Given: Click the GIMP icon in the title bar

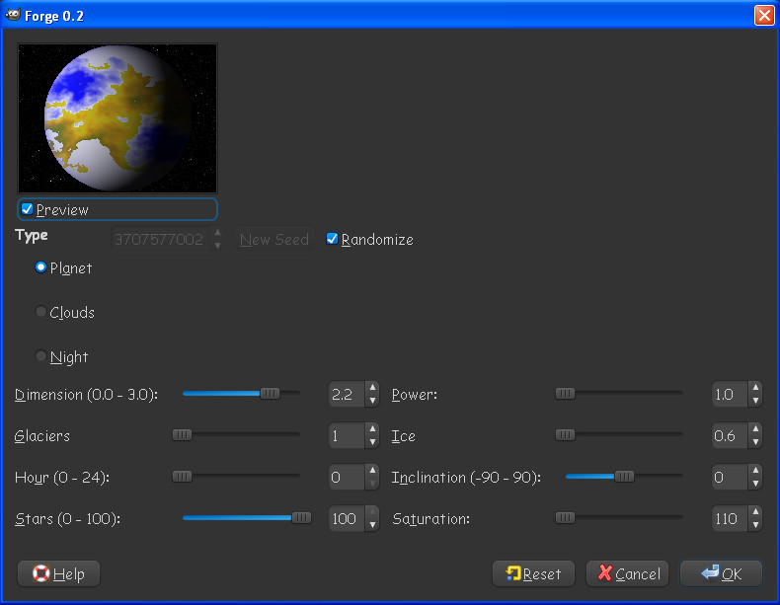Looking at the screenshot, I should [14, 15].
